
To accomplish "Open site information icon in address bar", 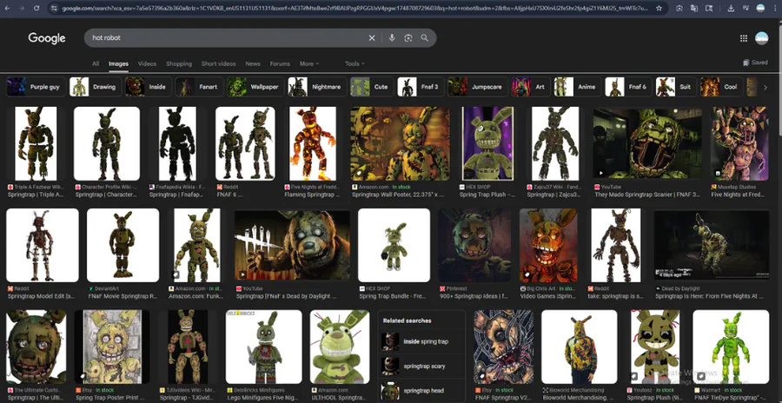I will (54, 8).
